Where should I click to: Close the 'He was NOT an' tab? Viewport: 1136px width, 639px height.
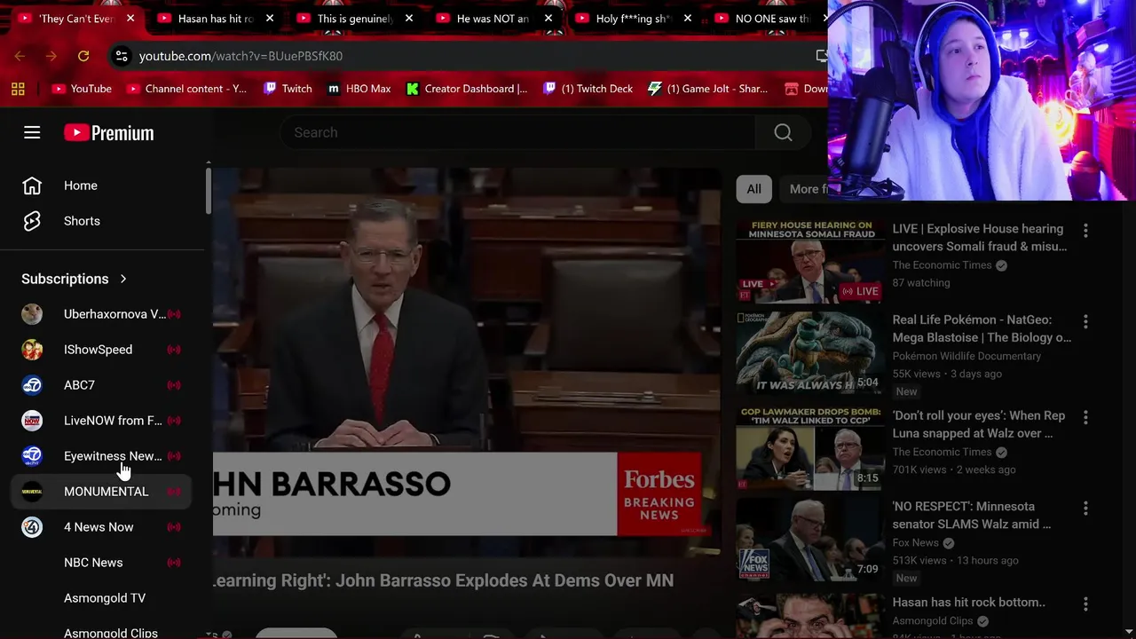click(x=548, y=19)
